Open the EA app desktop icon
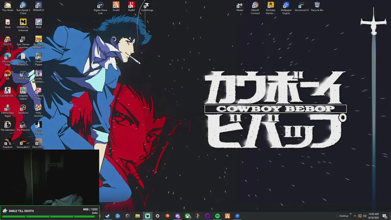The image size is (391, 220). coord(8,75)
